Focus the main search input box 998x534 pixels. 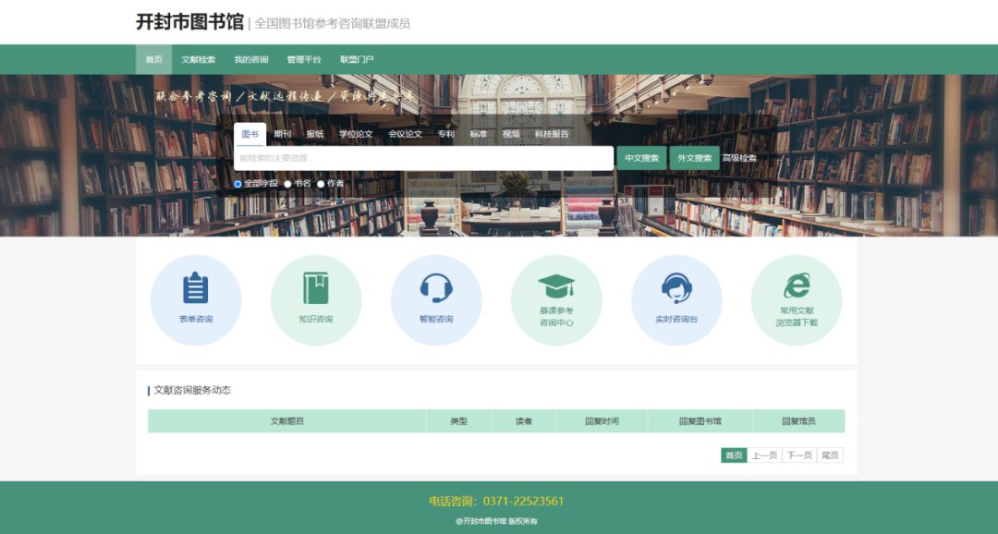tap(424, 159)
